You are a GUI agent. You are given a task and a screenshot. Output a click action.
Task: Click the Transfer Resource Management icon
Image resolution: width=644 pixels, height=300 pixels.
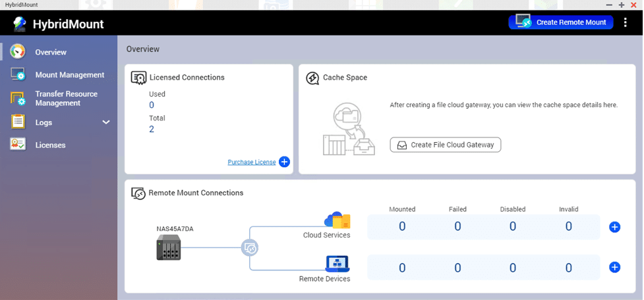18,99
